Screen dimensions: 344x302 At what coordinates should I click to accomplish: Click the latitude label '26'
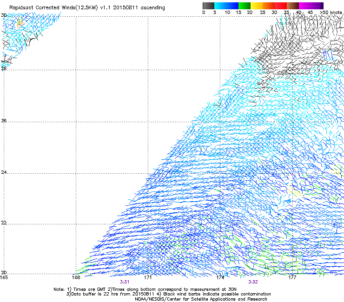pyautogui.click(x=4, y=120)
